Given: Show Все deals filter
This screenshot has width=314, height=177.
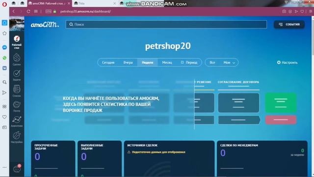Looking at the screenshot, I should [212, 62].
